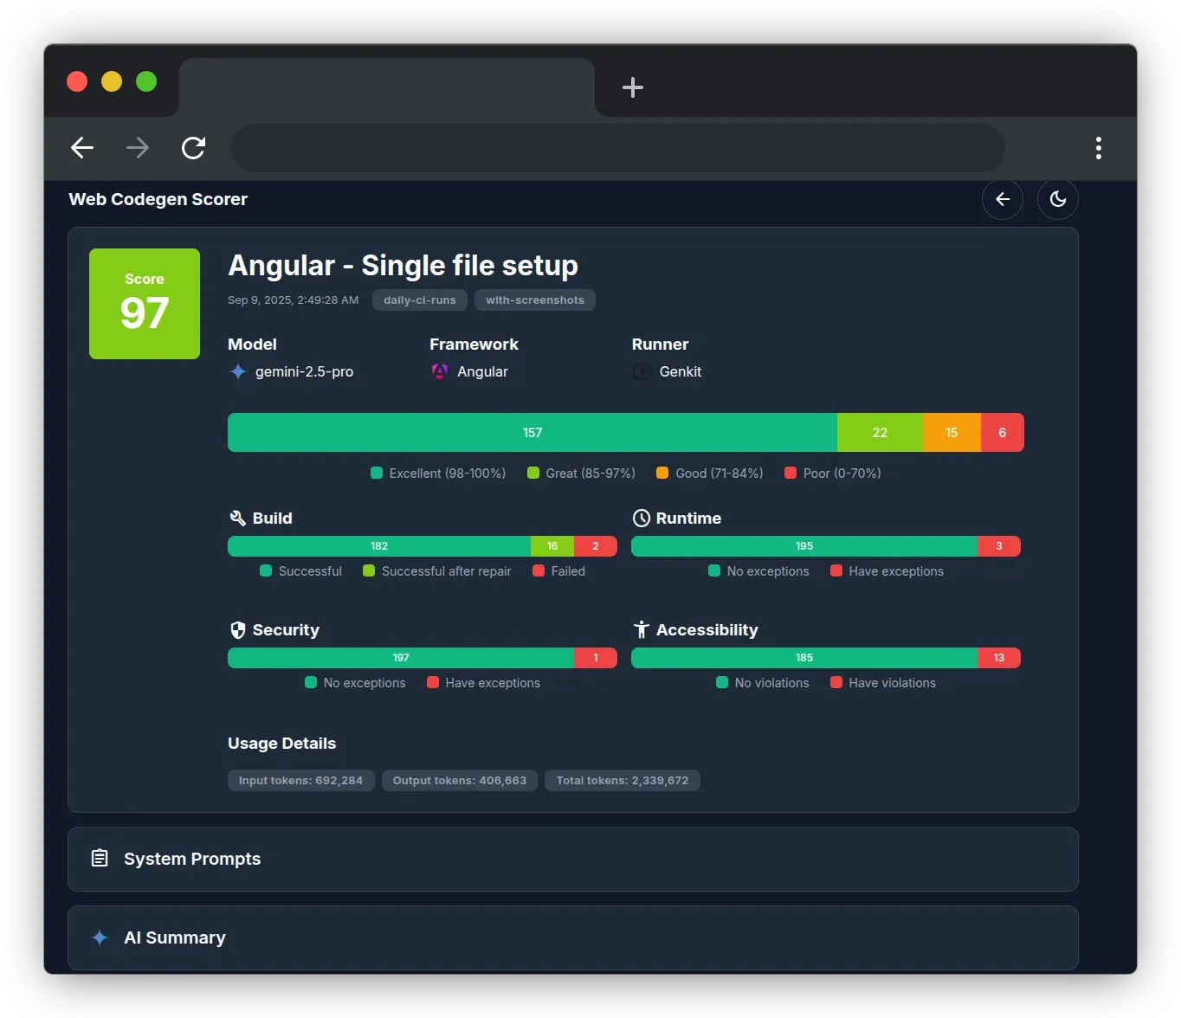Select the Security shield icon
1181x1018 pixels.
[238, 629]
